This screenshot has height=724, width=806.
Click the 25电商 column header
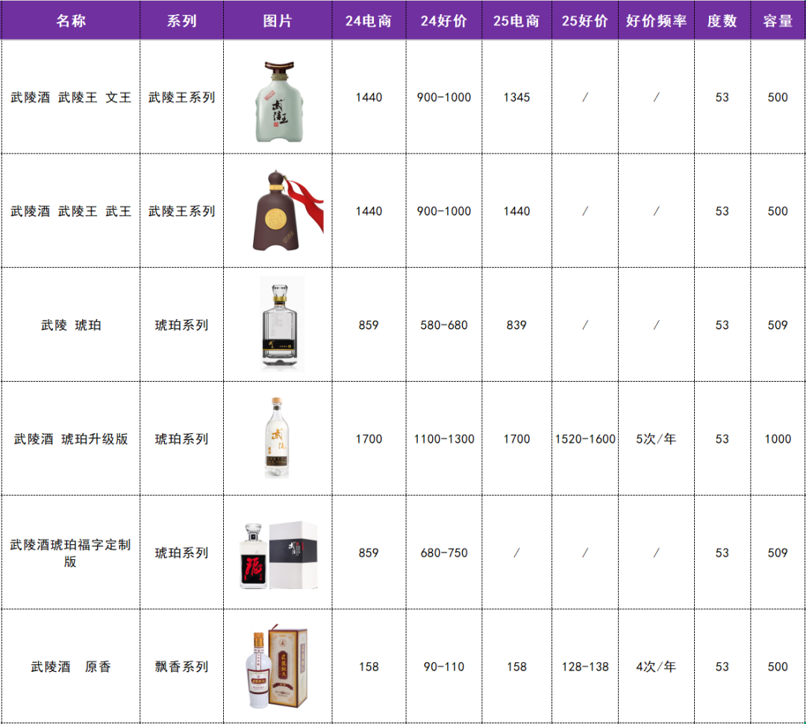[x=516, y=21]
